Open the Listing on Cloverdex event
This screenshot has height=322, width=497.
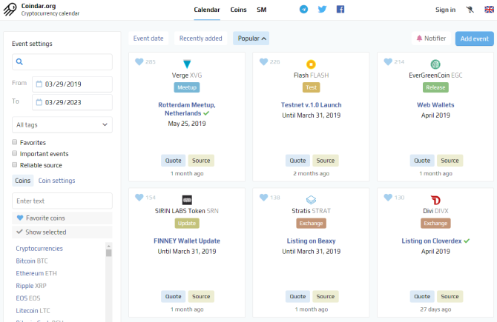(x=432, y=241)
